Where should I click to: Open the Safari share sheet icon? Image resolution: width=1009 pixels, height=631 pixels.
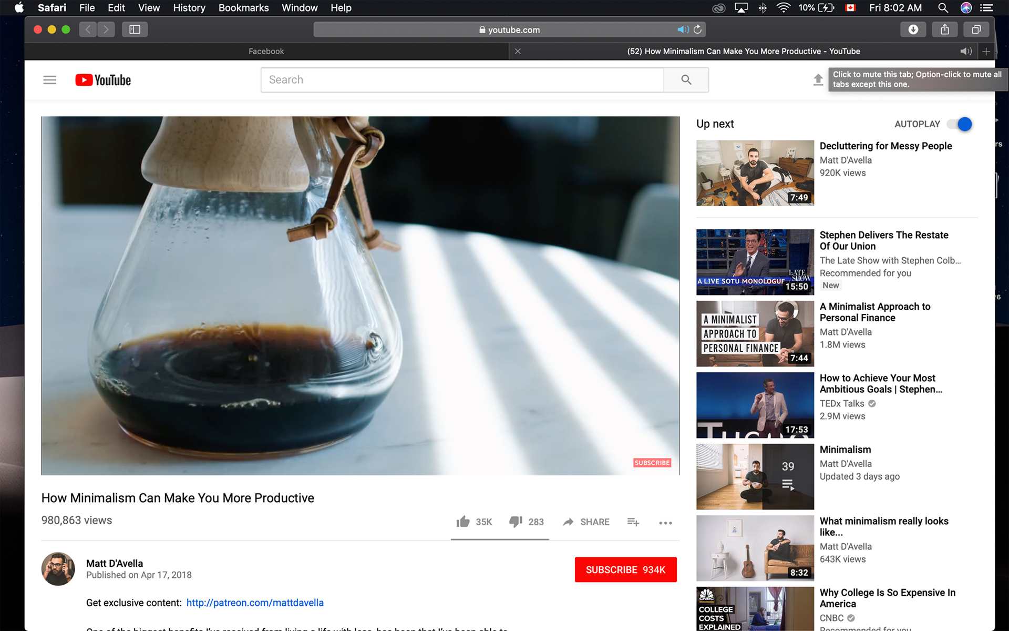click(944, 29)
